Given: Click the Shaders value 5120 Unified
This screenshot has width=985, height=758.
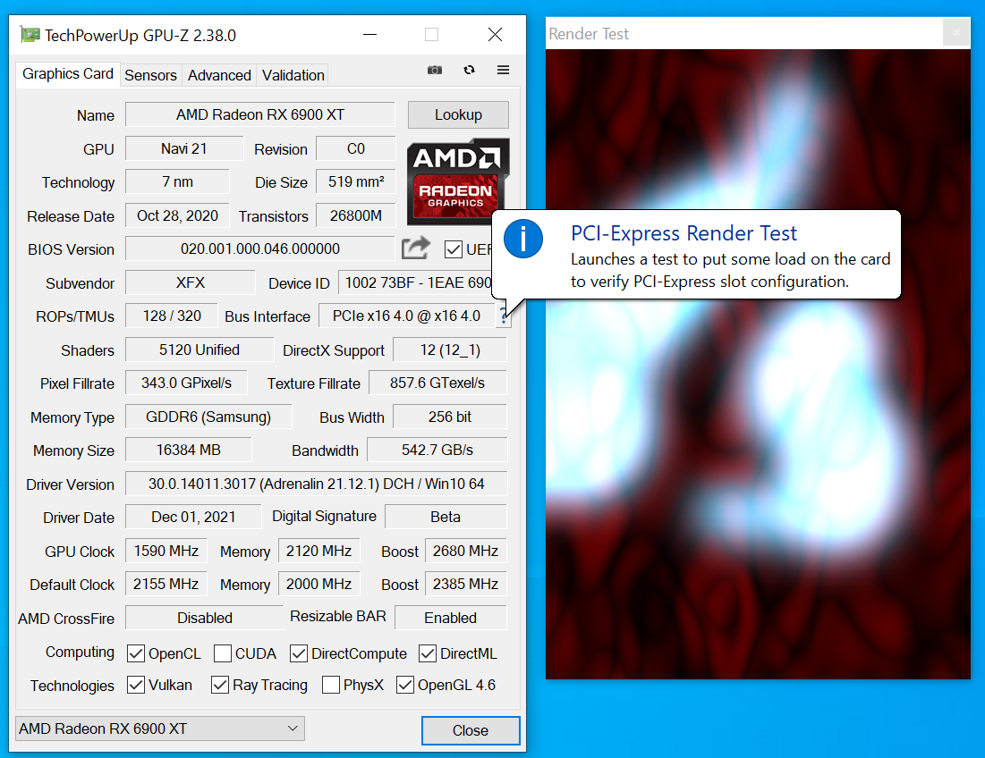Looking at the screenshot, I should (x=200, y=350).
